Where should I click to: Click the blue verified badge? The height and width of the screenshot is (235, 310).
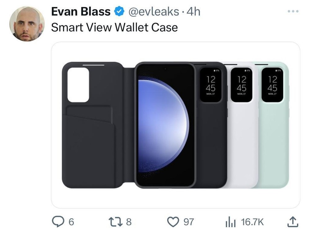pos(118,12)
